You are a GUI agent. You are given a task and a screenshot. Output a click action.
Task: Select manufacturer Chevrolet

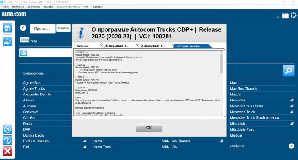(x=31, y=112)
